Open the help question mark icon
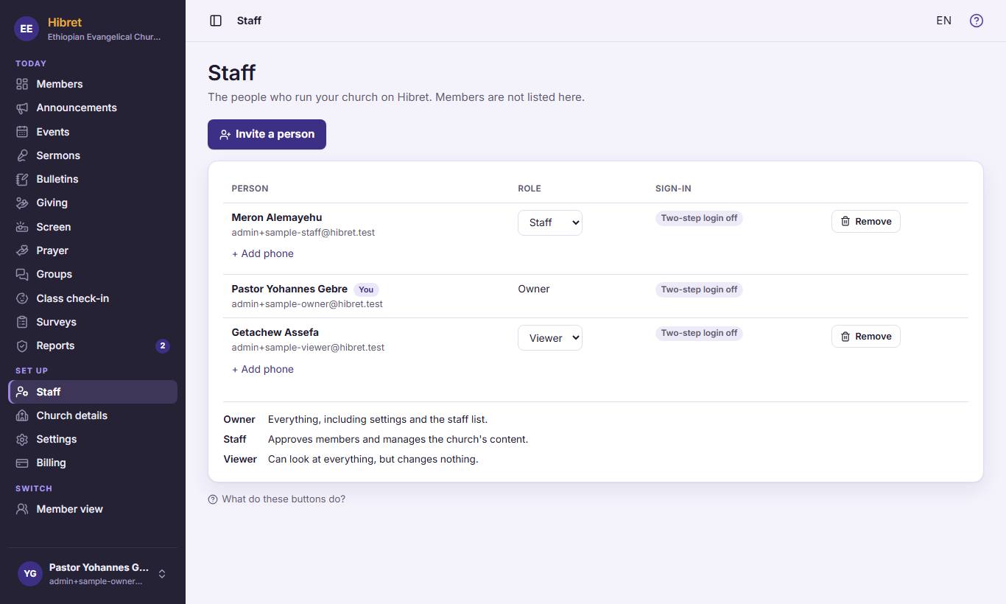Viewport: 1006px width, 604px height. [977, 21]
